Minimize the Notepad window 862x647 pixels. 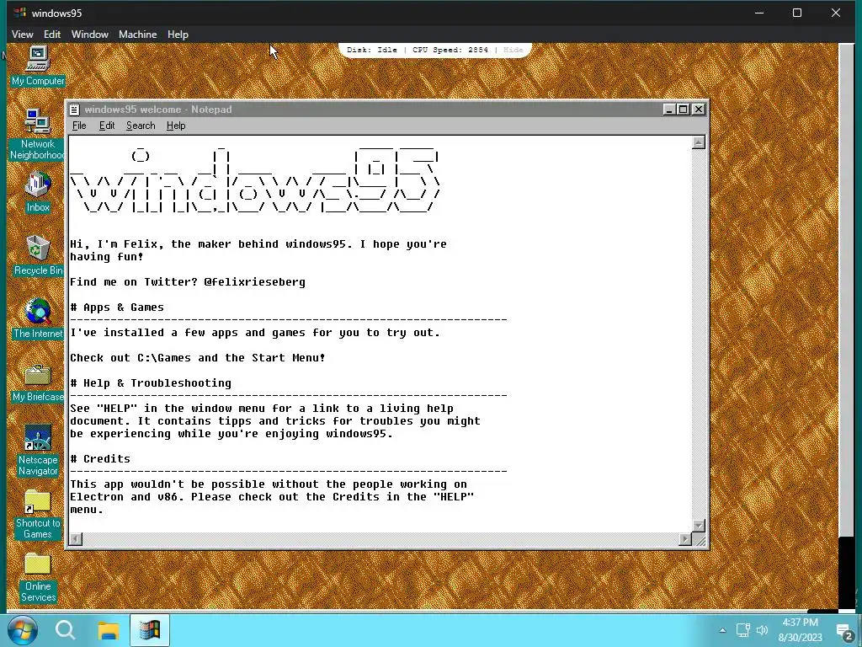669,110
